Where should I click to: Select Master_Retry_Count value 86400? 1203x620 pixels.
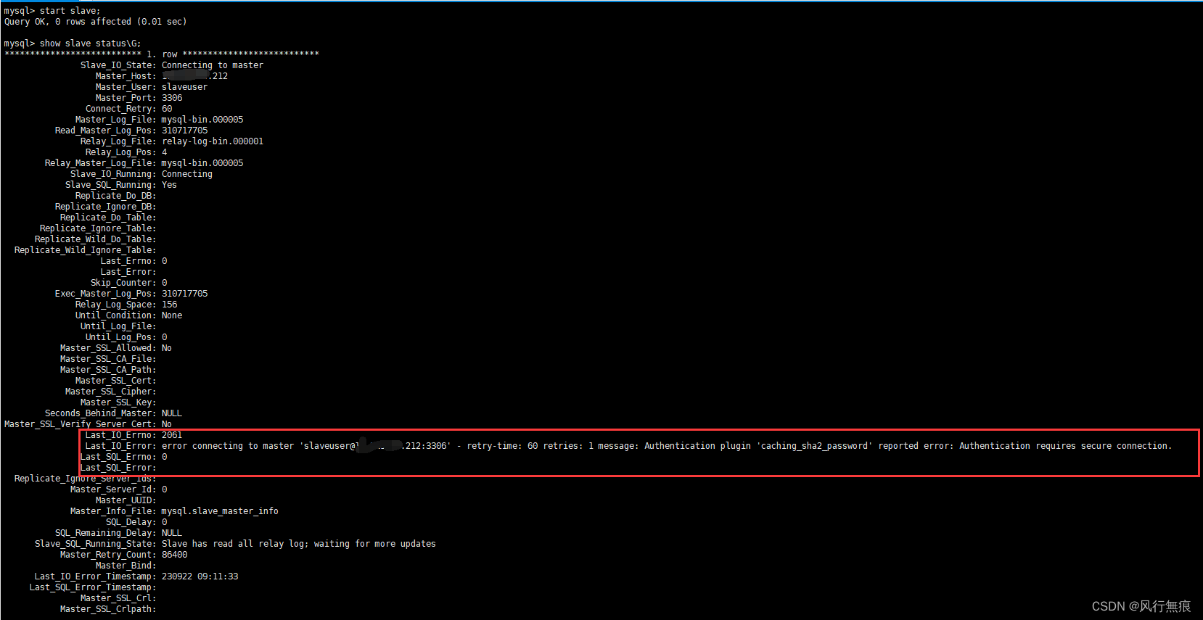[x=174, y=555]
